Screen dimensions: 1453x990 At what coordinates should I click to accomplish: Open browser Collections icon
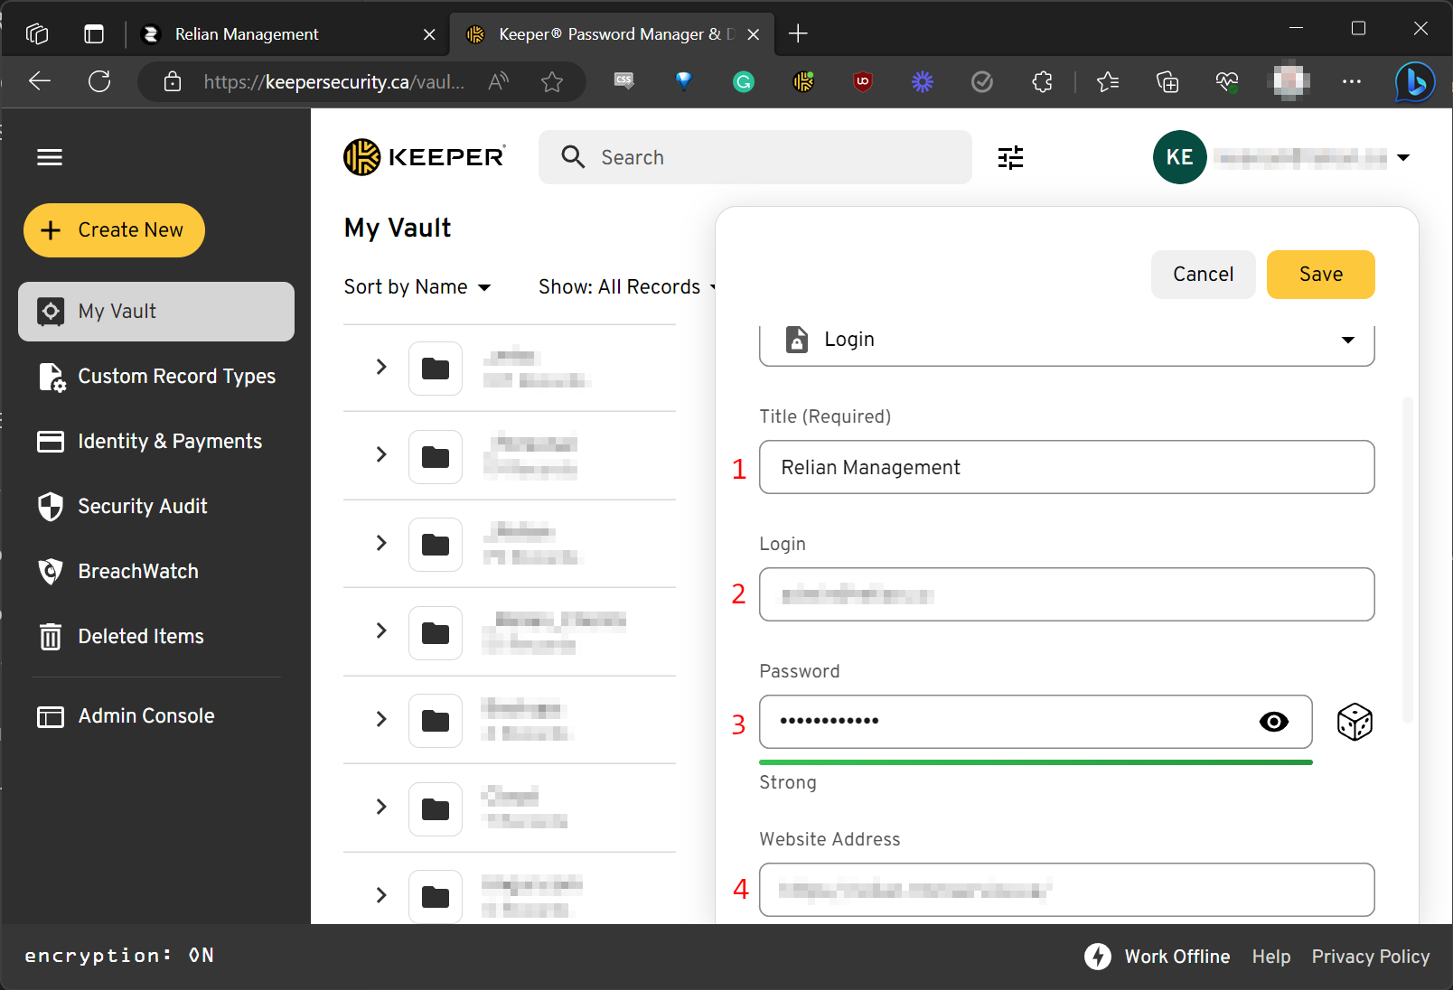1167,82
